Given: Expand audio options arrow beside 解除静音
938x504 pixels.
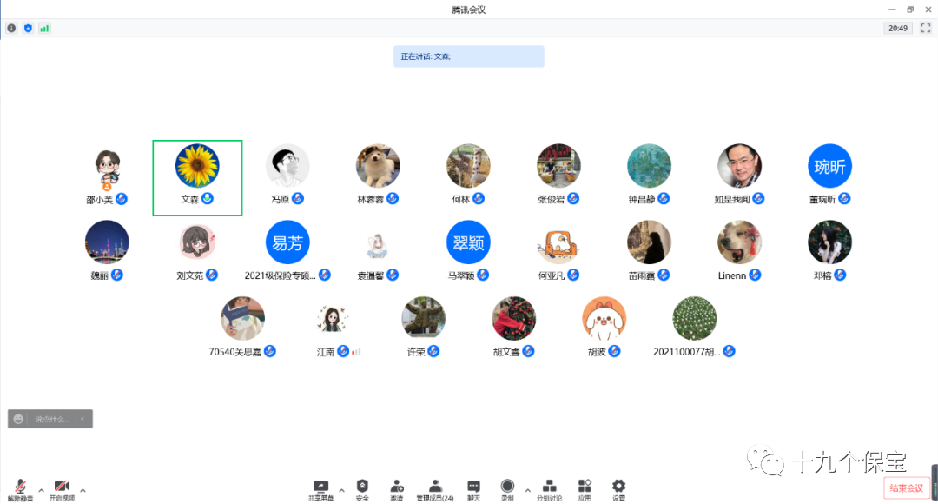Looking at the screenshot, I should 41,490.
